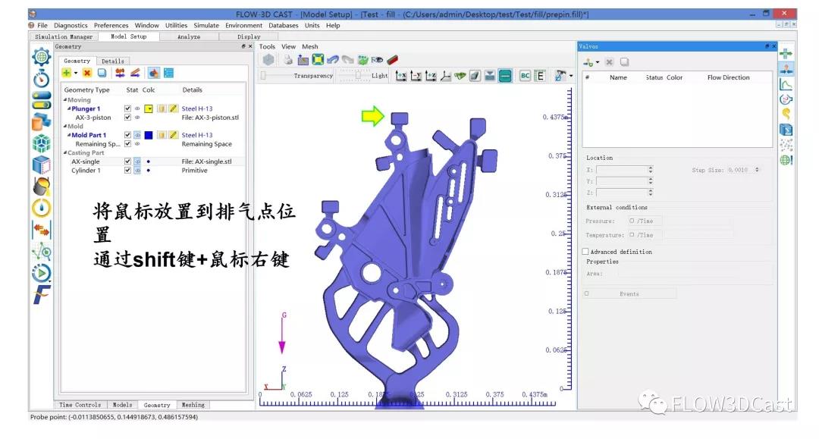The image size is (819, 439).
Task: Click the Steel H-13 link for Plunger 1
Action: click(197, 109)
